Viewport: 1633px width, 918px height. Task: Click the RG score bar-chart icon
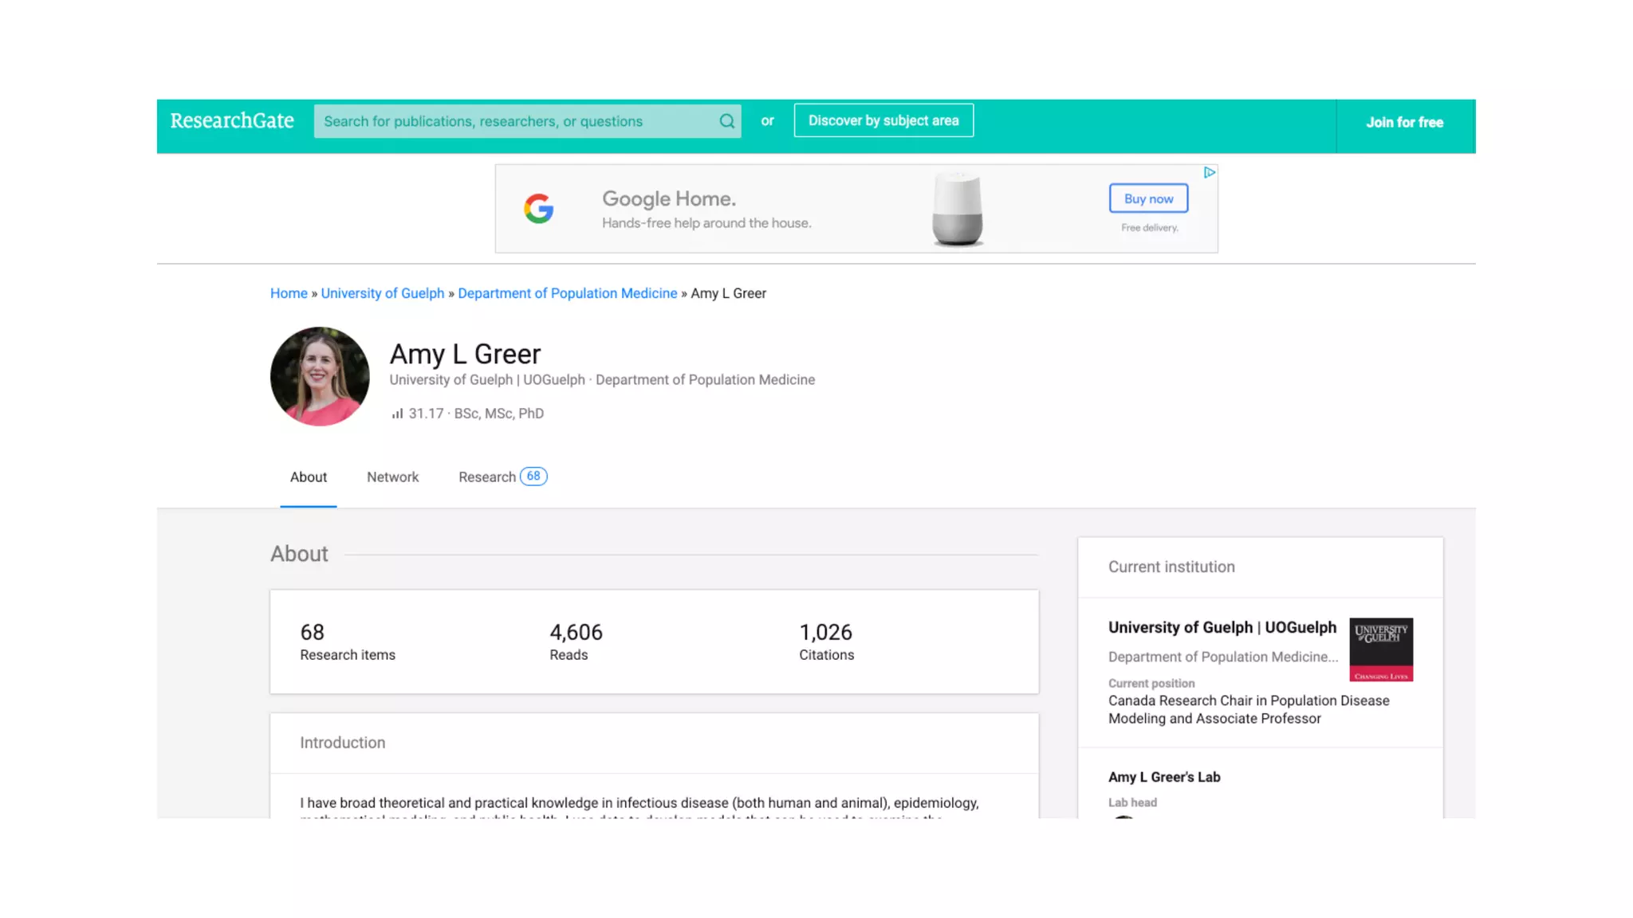397,414
